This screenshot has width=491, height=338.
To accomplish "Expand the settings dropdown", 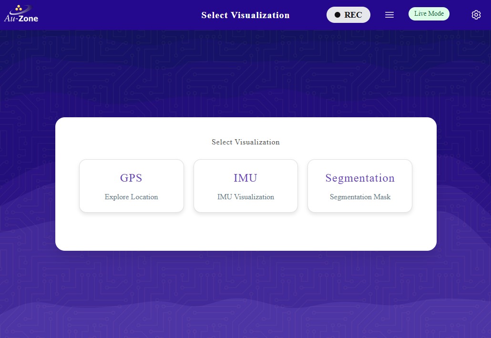I will (476, 14).
